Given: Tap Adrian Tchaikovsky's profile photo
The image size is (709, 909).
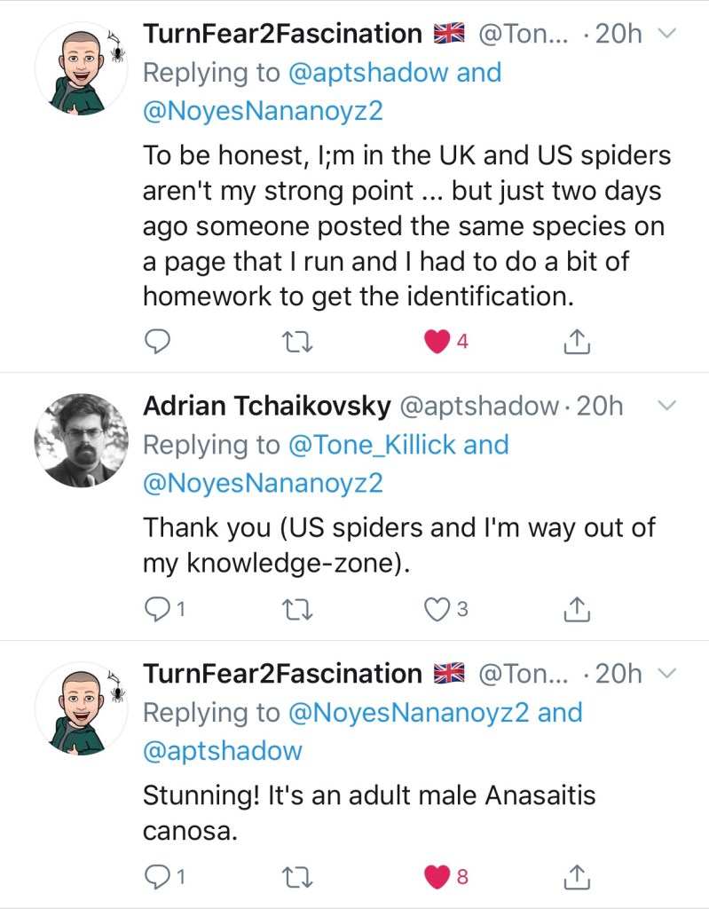Looking at the screenshot, I should pyautogui.click(x=82, y=440).
